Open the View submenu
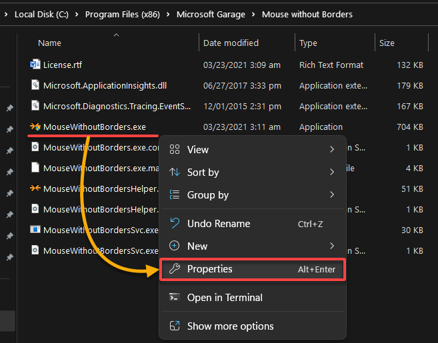The image size is (438, 343). coord(253,149)
